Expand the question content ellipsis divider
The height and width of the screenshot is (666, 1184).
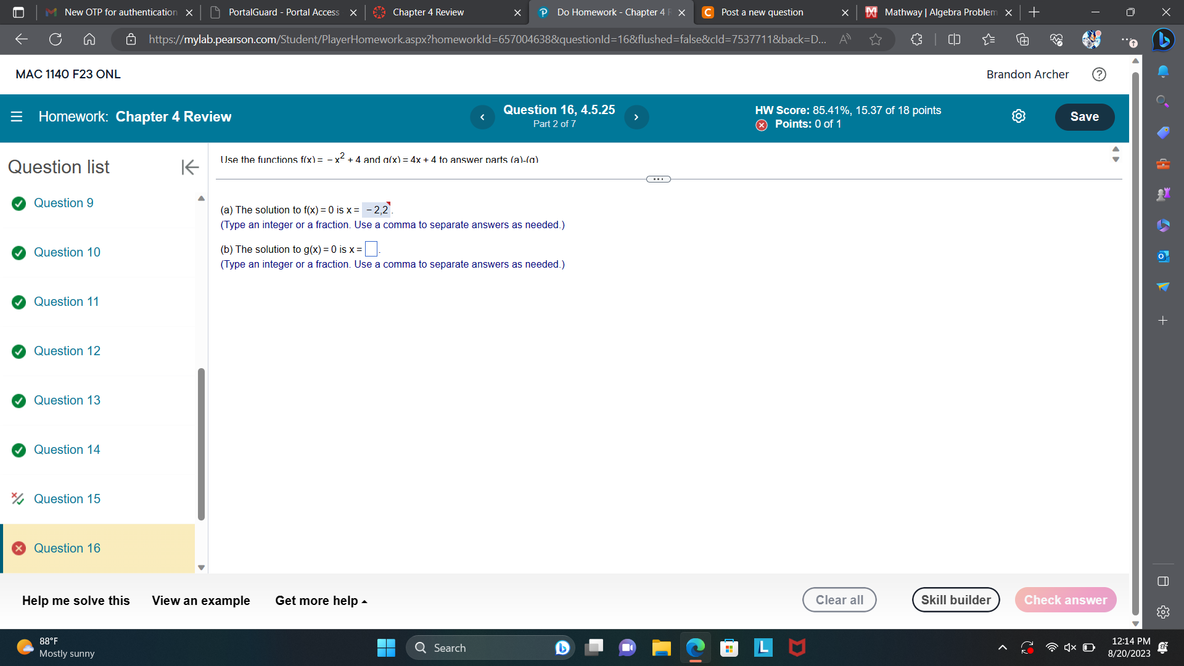pos(658,179)
